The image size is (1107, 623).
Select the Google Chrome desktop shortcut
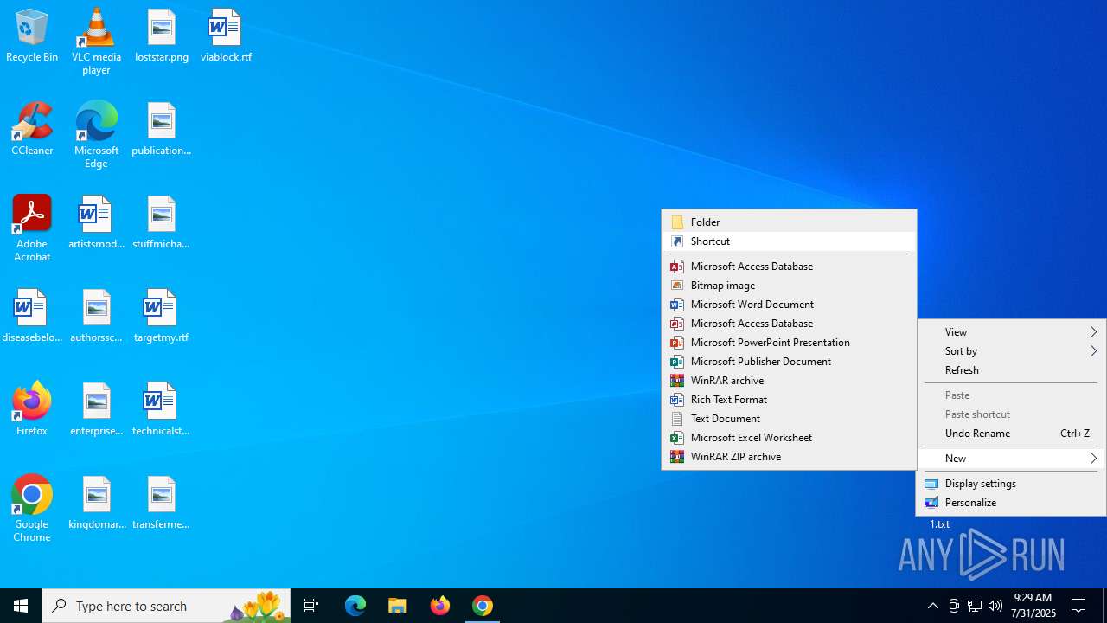pyautogui.click(x=32, y=509)
